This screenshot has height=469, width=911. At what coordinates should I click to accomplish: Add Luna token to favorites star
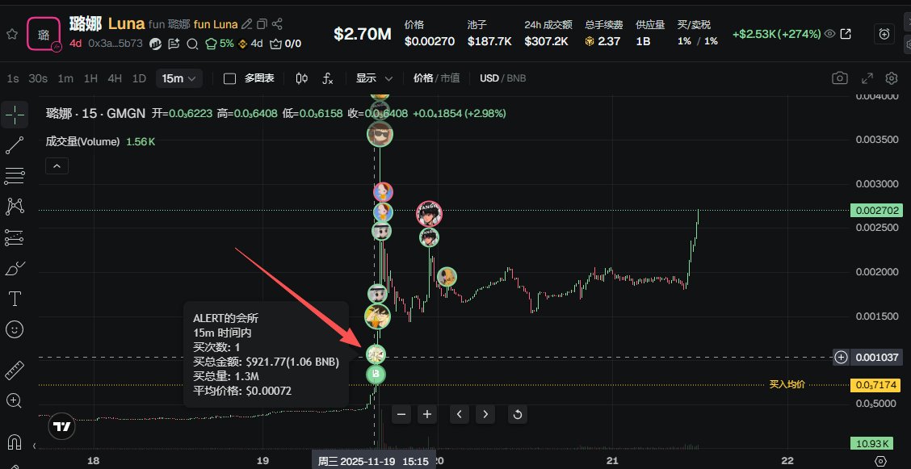click(x=11, y=34)
